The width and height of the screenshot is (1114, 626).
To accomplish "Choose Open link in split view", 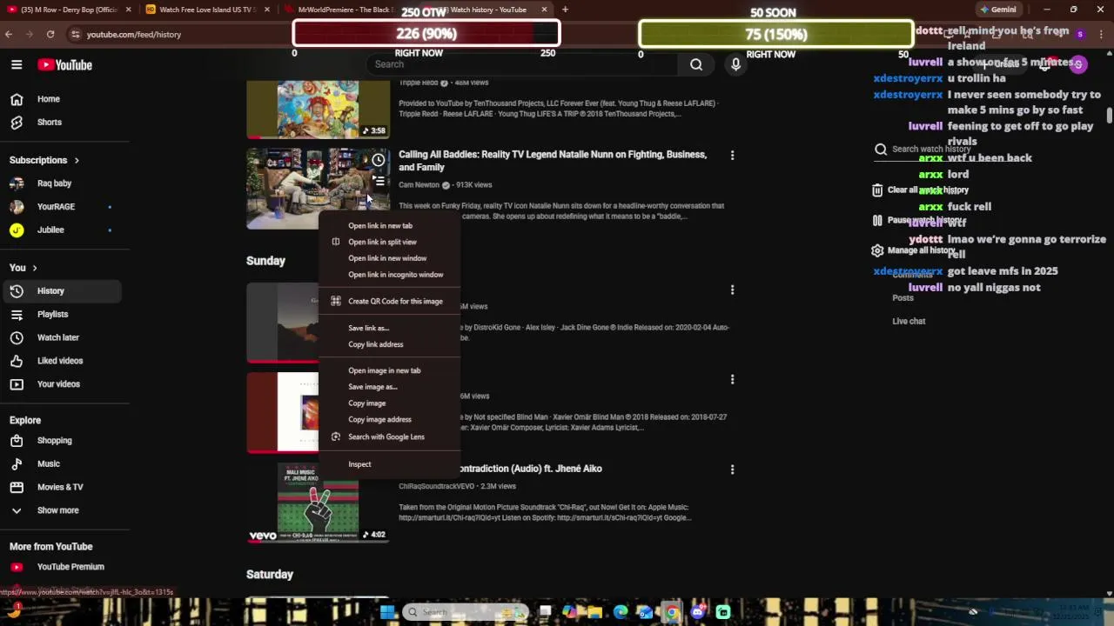I will tap(389, 242).
